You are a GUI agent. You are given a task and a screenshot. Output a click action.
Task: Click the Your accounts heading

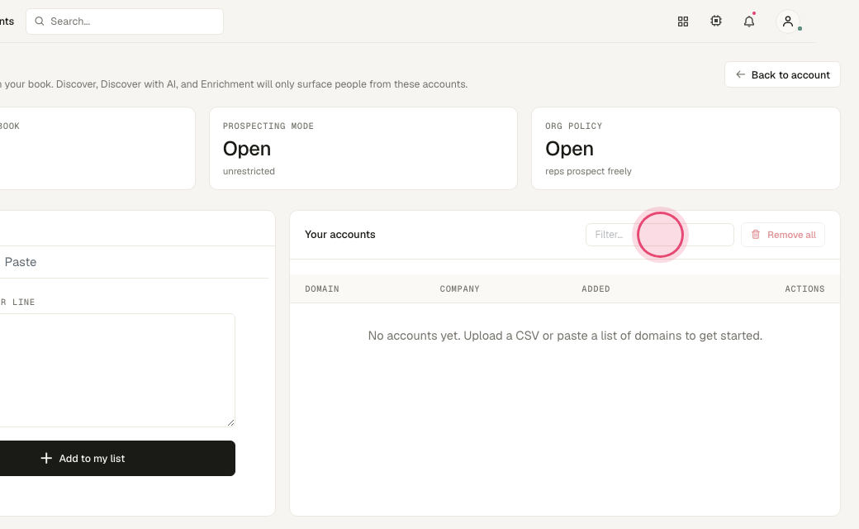[340, 235]
